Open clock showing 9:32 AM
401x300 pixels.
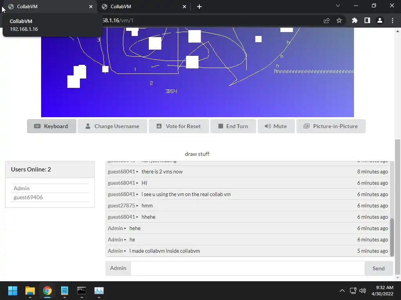[x=382, y=291]
